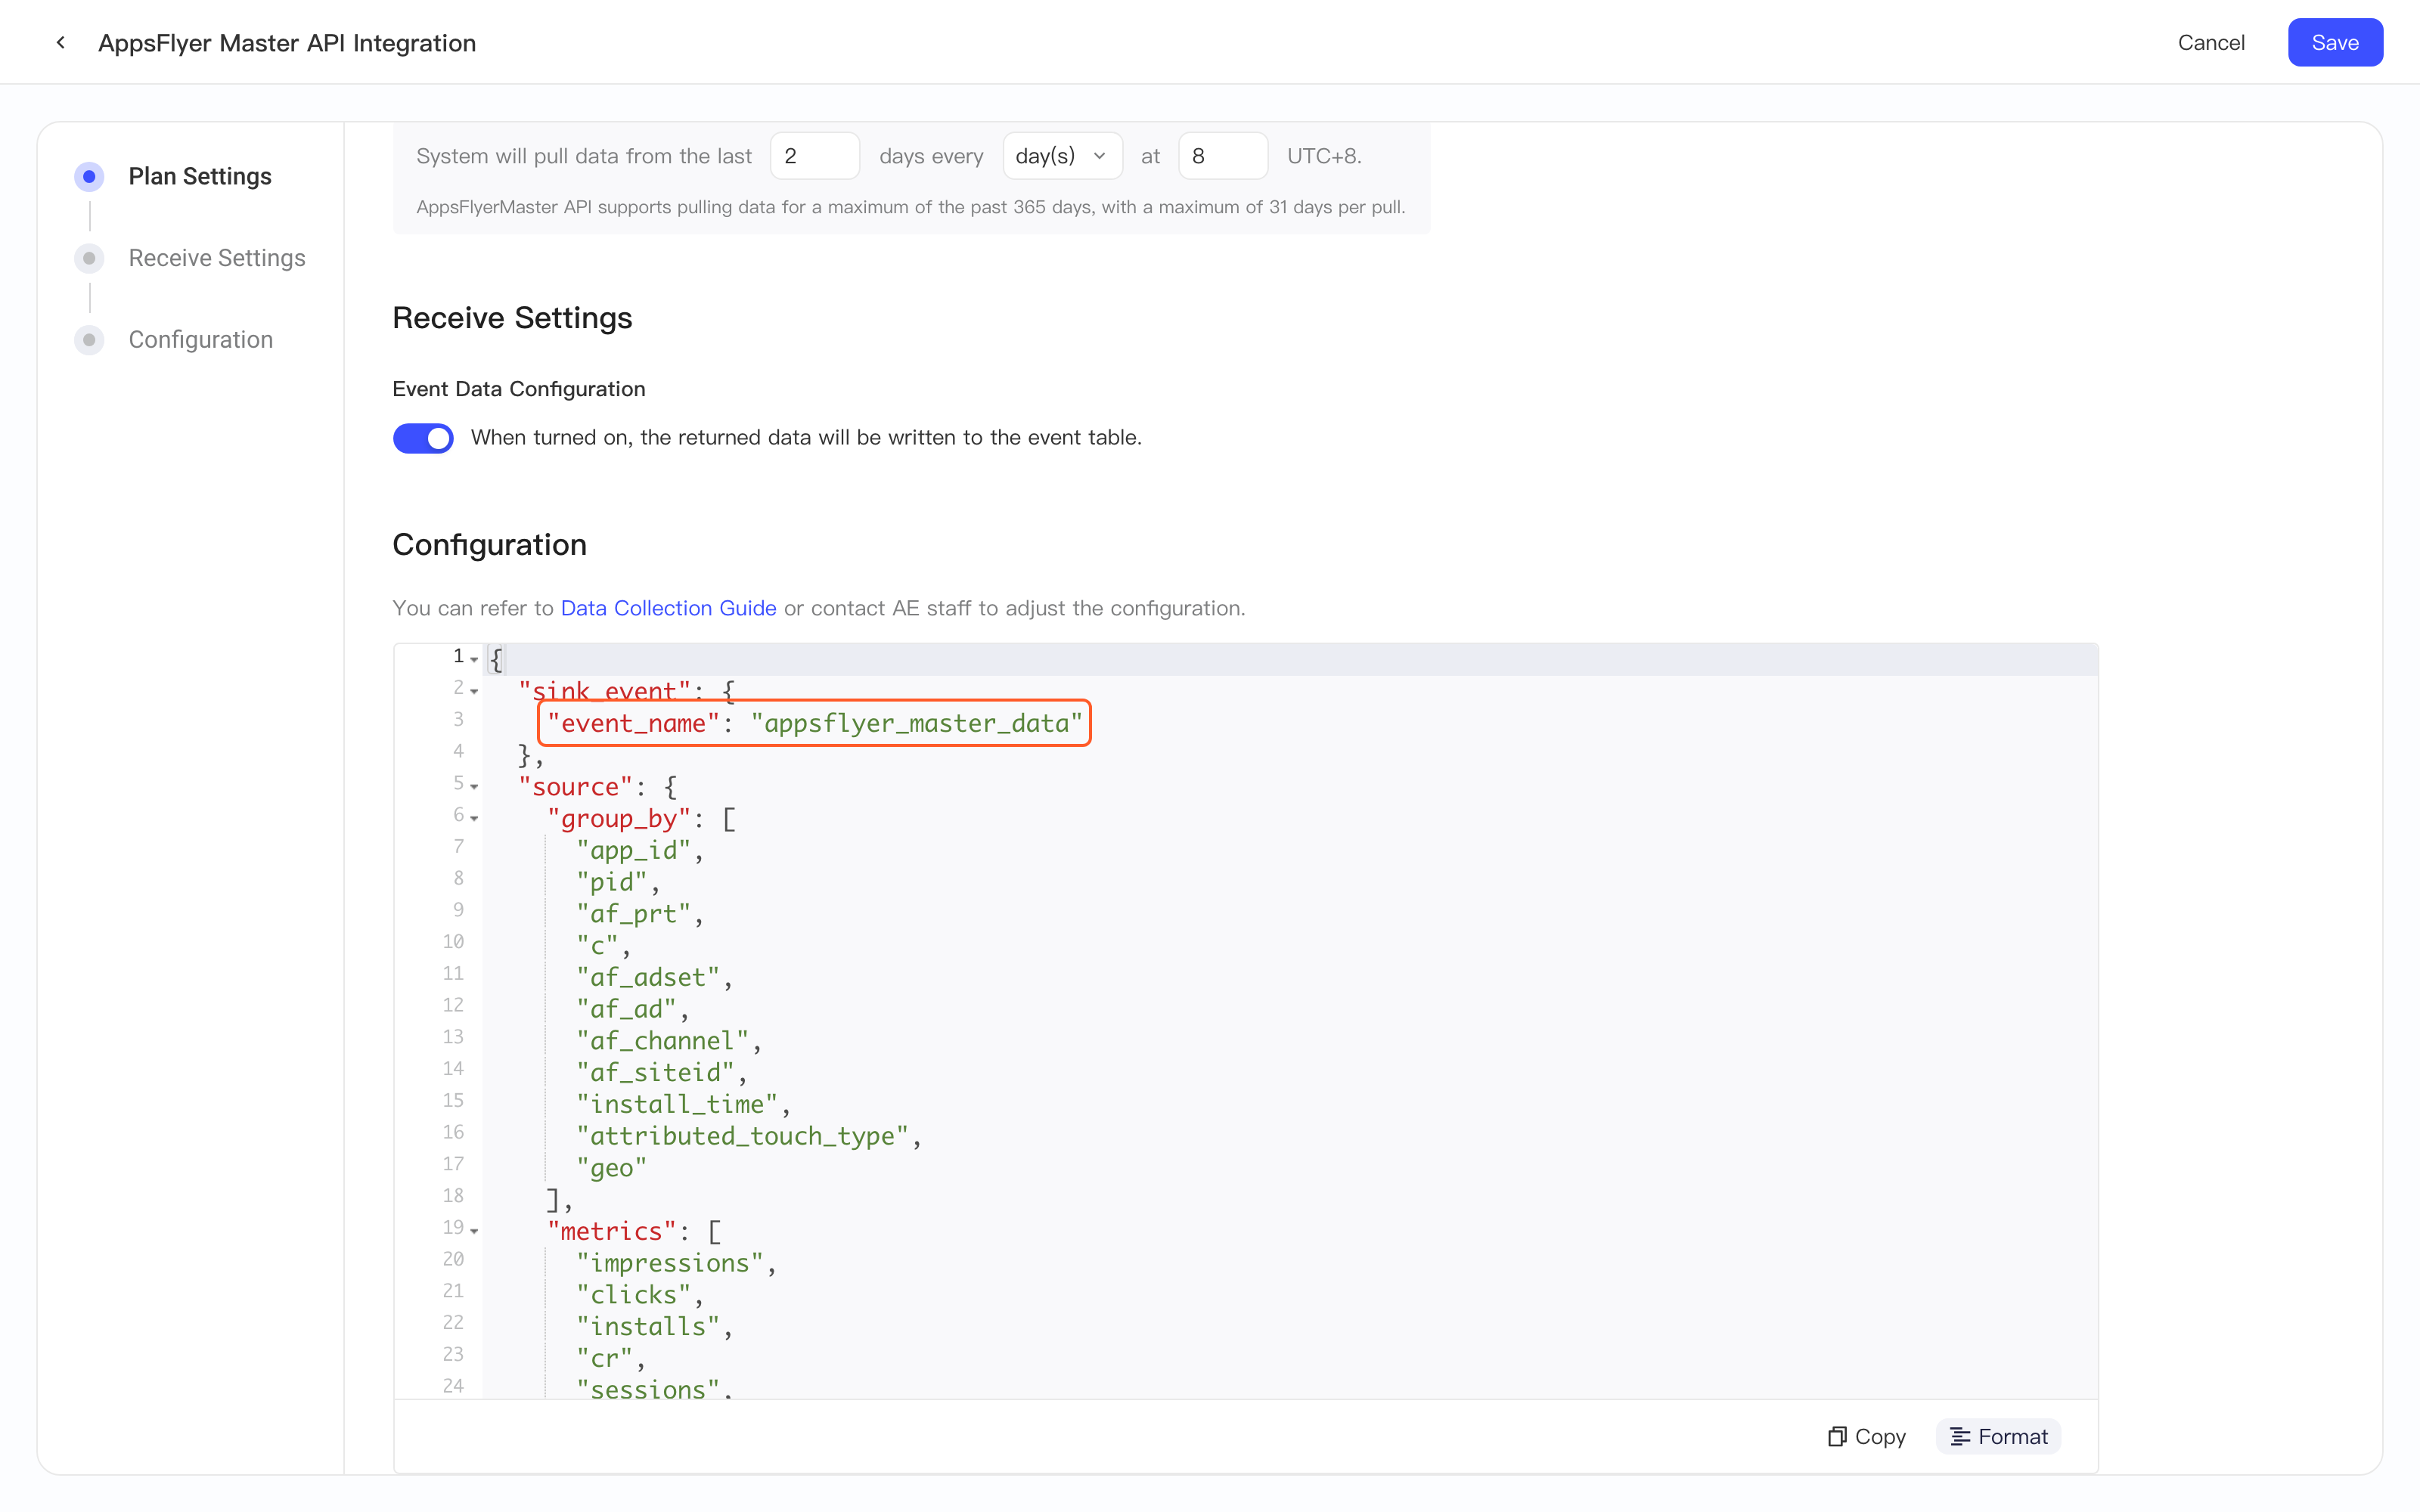Viewport: 2420px width, 1512px height.
Task: Cancel the integration changes
Action: pyautogui.click(x=2211, y=42)
